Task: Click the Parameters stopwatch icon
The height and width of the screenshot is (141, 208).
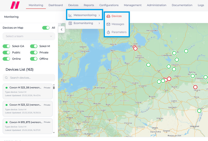Action: point(108,32)
